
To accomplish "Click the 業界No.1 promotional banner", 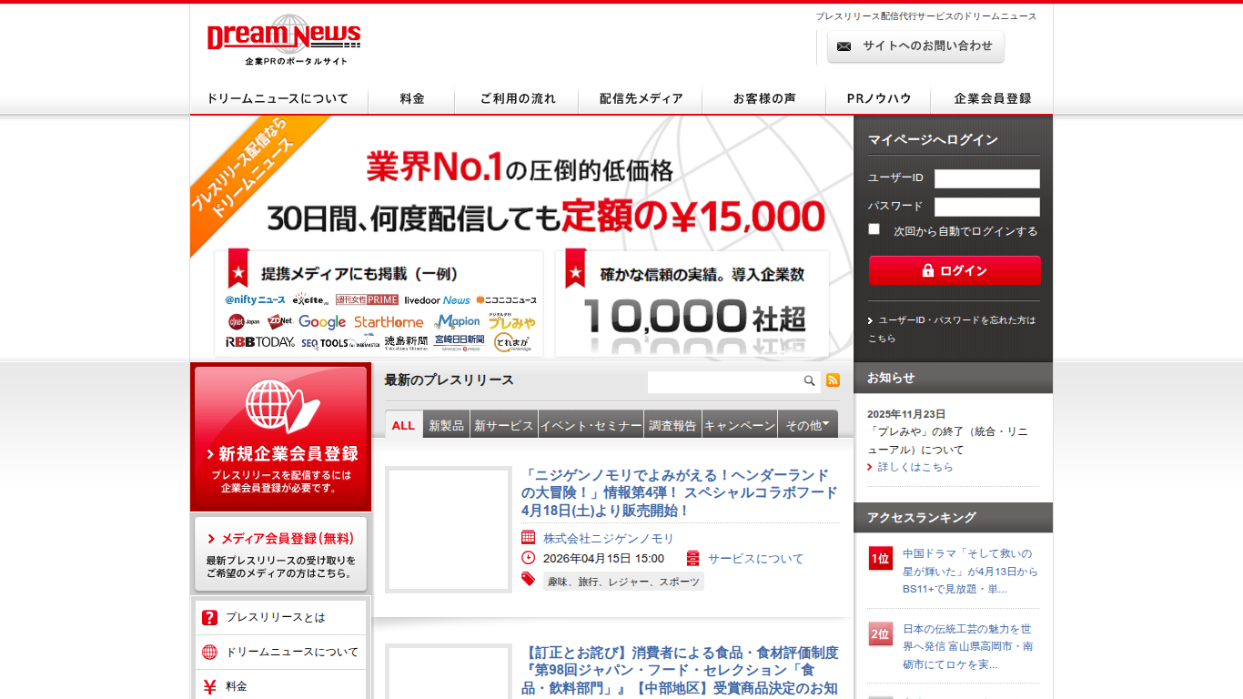I will pos(522,238).
